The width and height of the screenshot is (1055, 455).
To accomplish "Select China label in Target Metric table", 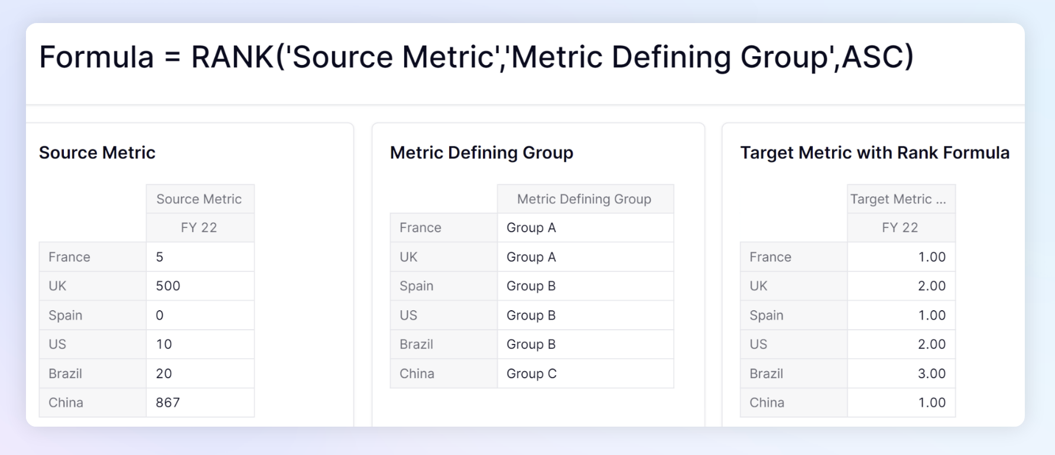I will (794, 402).
